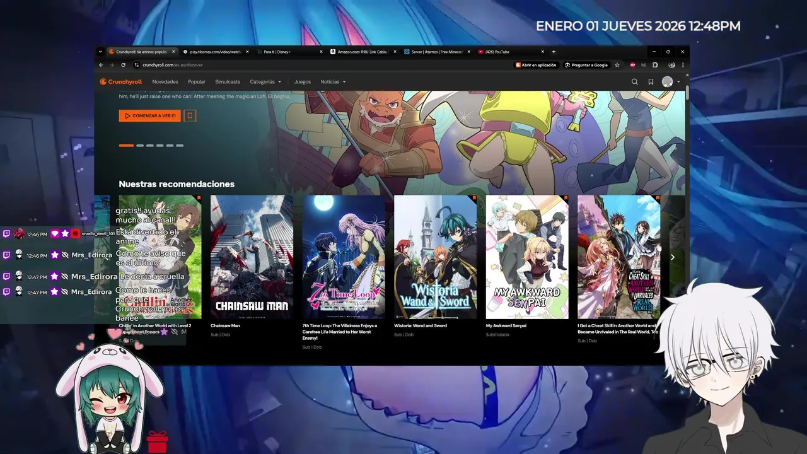Open the Chainsaw Man title link

[225, 326]
